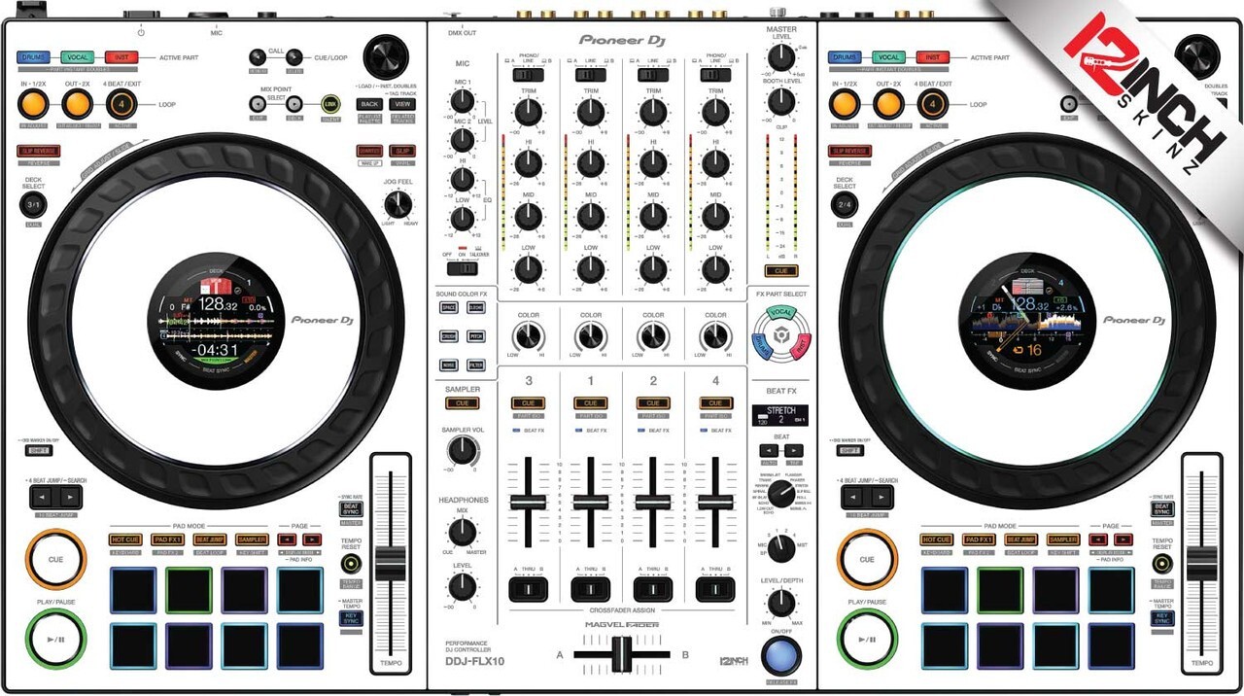Viewport: 1244px width, 696px height.
Task: Enable SLIP REVERSE on the left deck
Action: [37, 151]
